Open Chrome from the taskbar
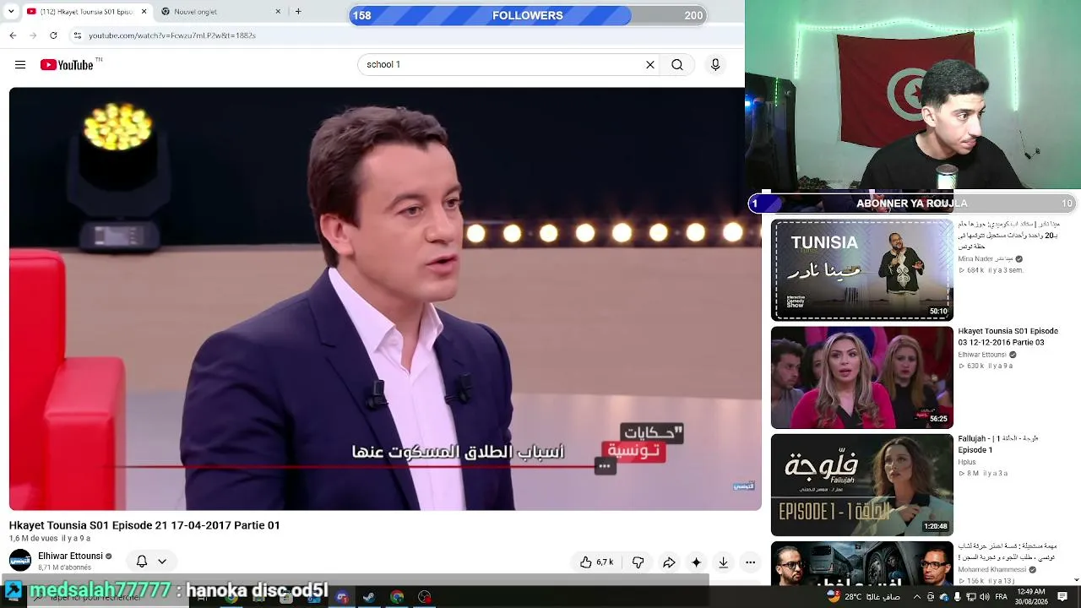Viewport: 1081px width, 608px height. point(397,597)
